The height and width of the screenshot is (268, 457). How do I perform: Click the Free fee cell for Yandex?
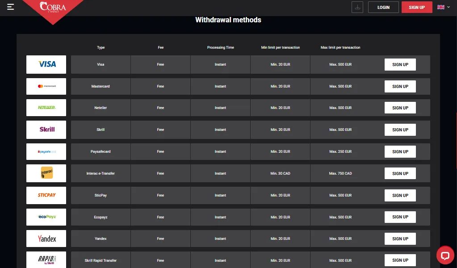(160, 239)
